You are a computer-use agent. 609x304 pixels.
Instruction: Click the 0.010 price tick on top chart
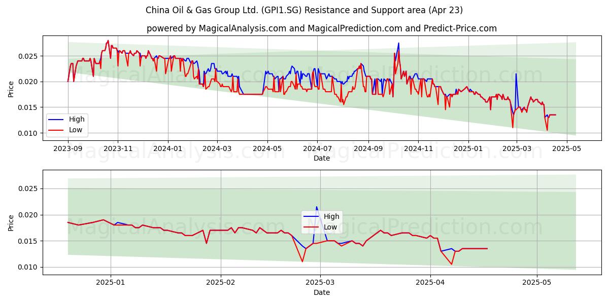click(x=29, y=133)
